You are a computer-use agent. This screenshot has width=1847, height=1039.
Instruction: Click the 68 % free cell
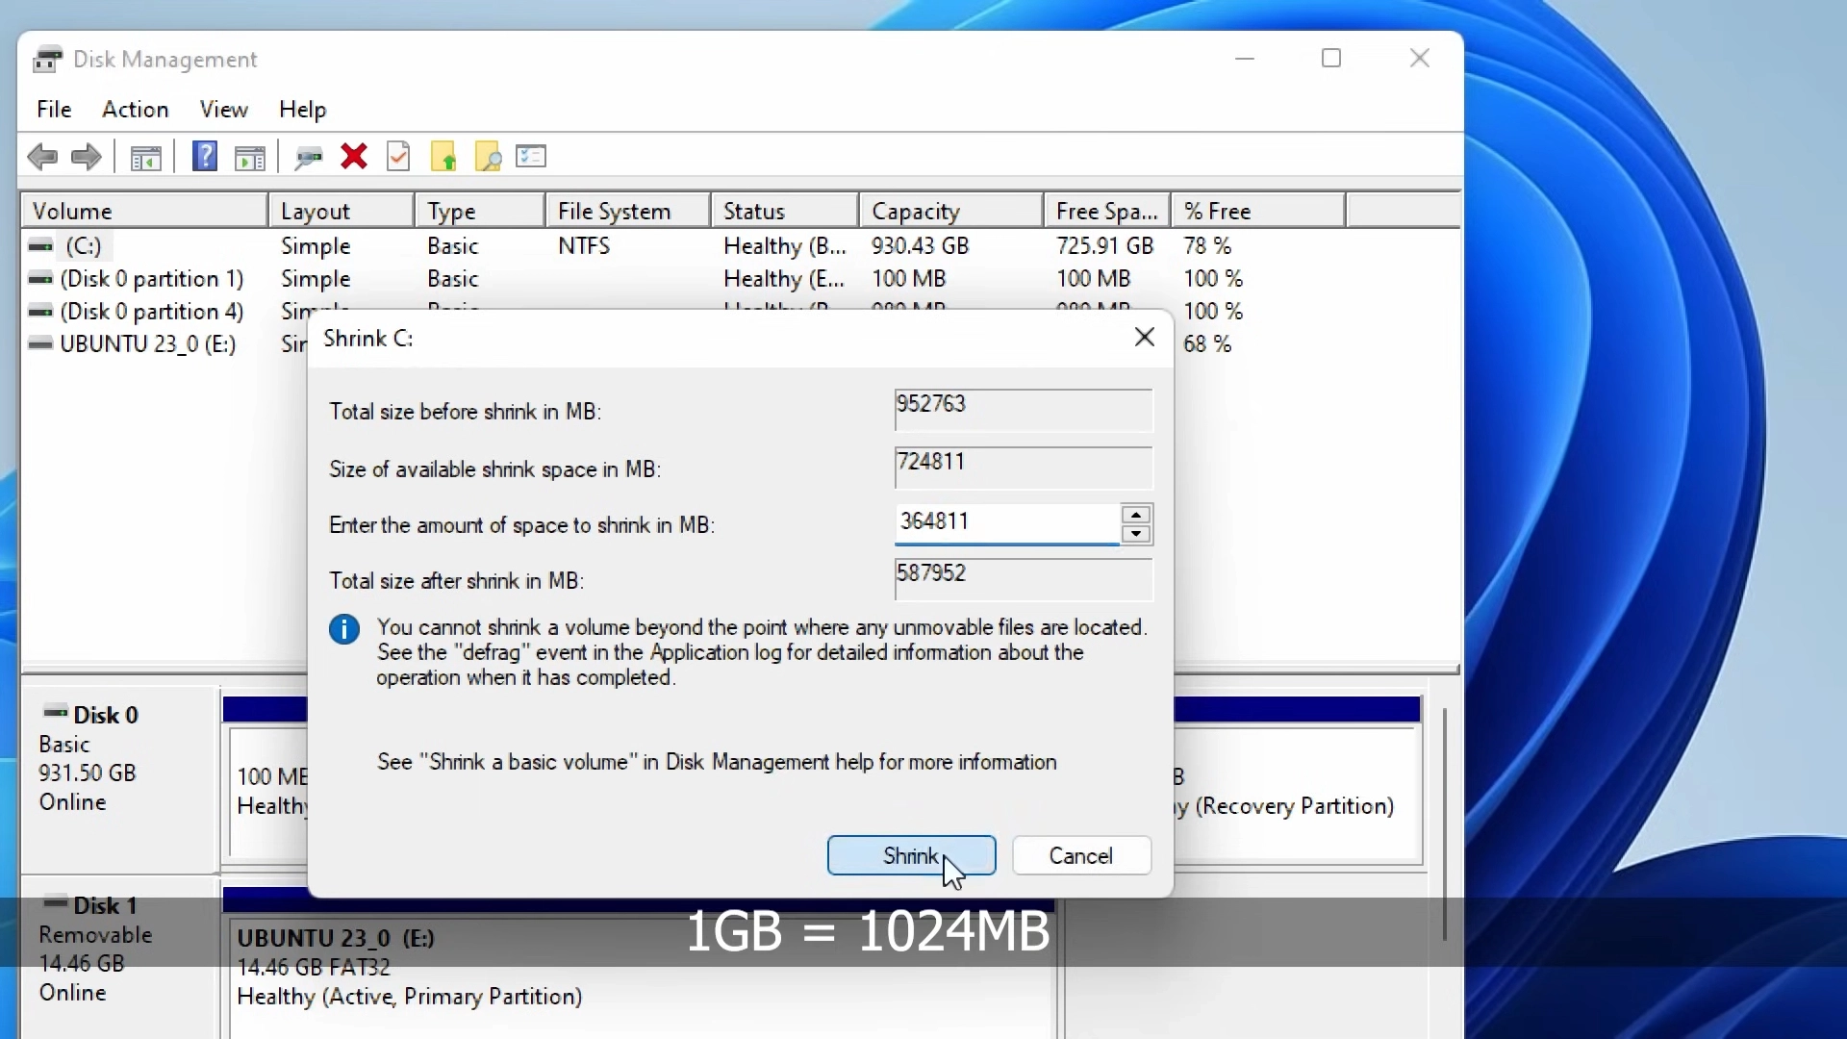coord(1208,344)
